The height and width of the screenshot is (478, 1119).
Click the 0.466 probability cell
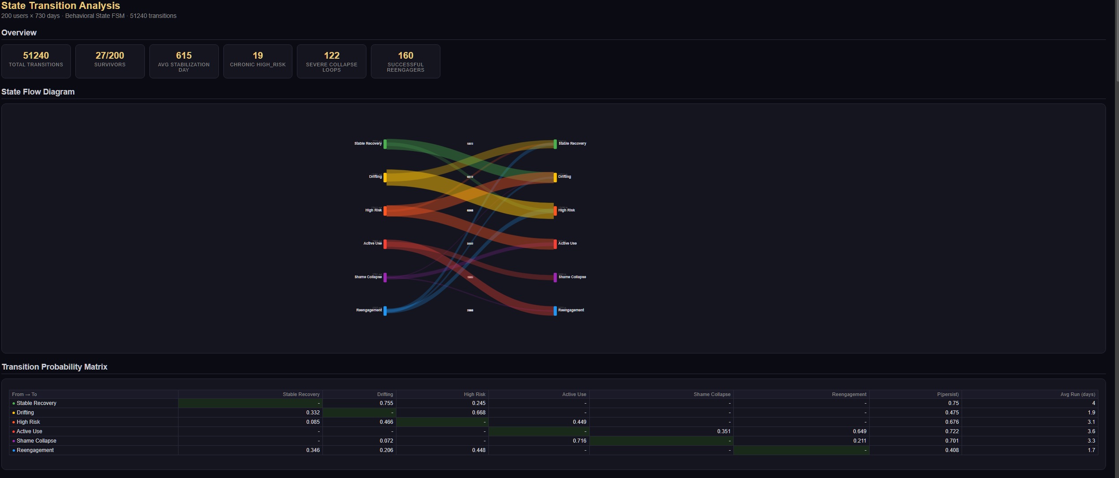pos(359,422)
